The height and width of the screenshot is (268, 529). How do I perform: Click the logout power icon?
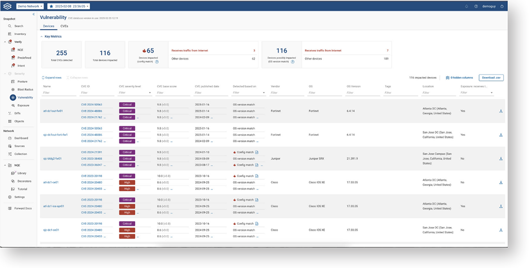[x=502, y=6]
